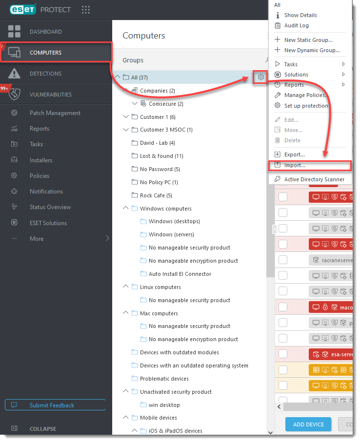Expand the More sidebar submenu arrow
This screenshot has width=360, height=442.
pyautogui.click(x=107, y=238)
